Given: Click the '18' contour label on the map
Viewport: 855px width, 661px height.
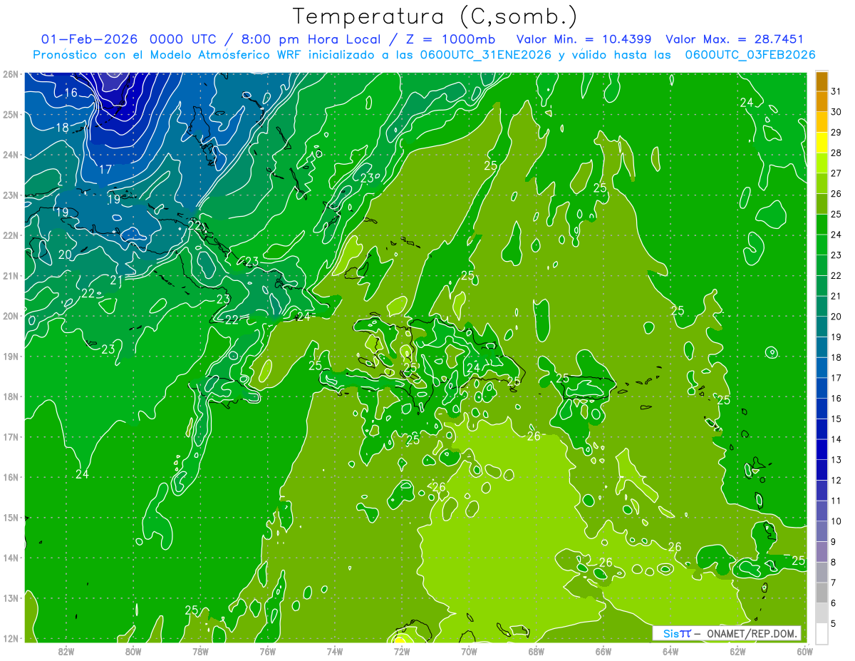Looking at the screenshot, I should pyautogui.click(x=62, y=128).
